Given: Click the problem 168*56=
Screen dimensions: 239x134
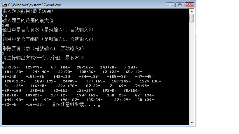Looking at the screenshot, I should point(38,91).
